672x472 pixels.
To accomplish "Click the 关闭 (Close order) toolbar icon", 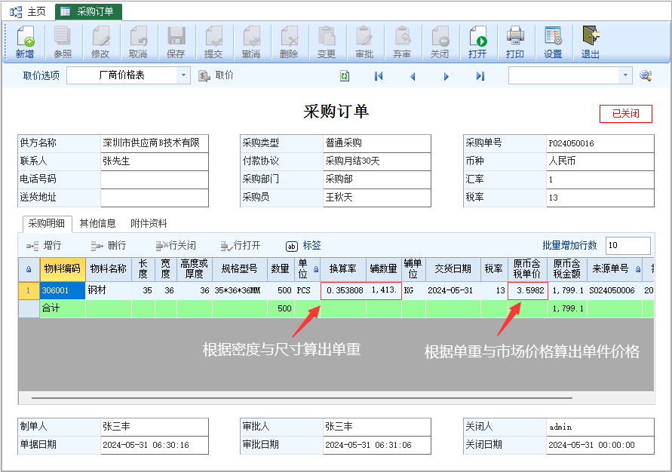I will pos(440,42).
